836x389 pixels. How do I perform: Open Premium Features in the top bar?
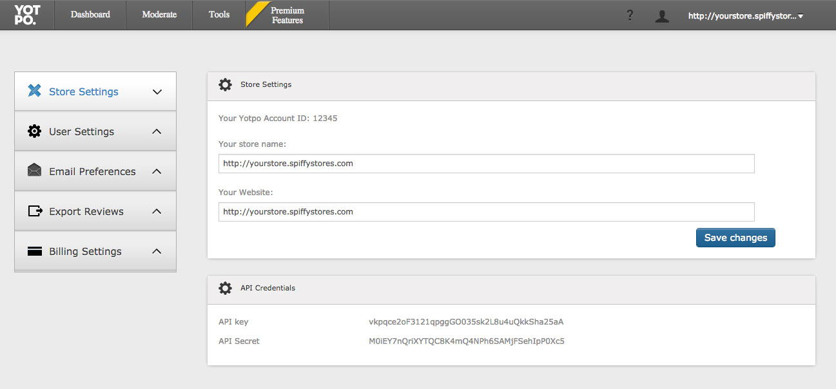[287, 15]
